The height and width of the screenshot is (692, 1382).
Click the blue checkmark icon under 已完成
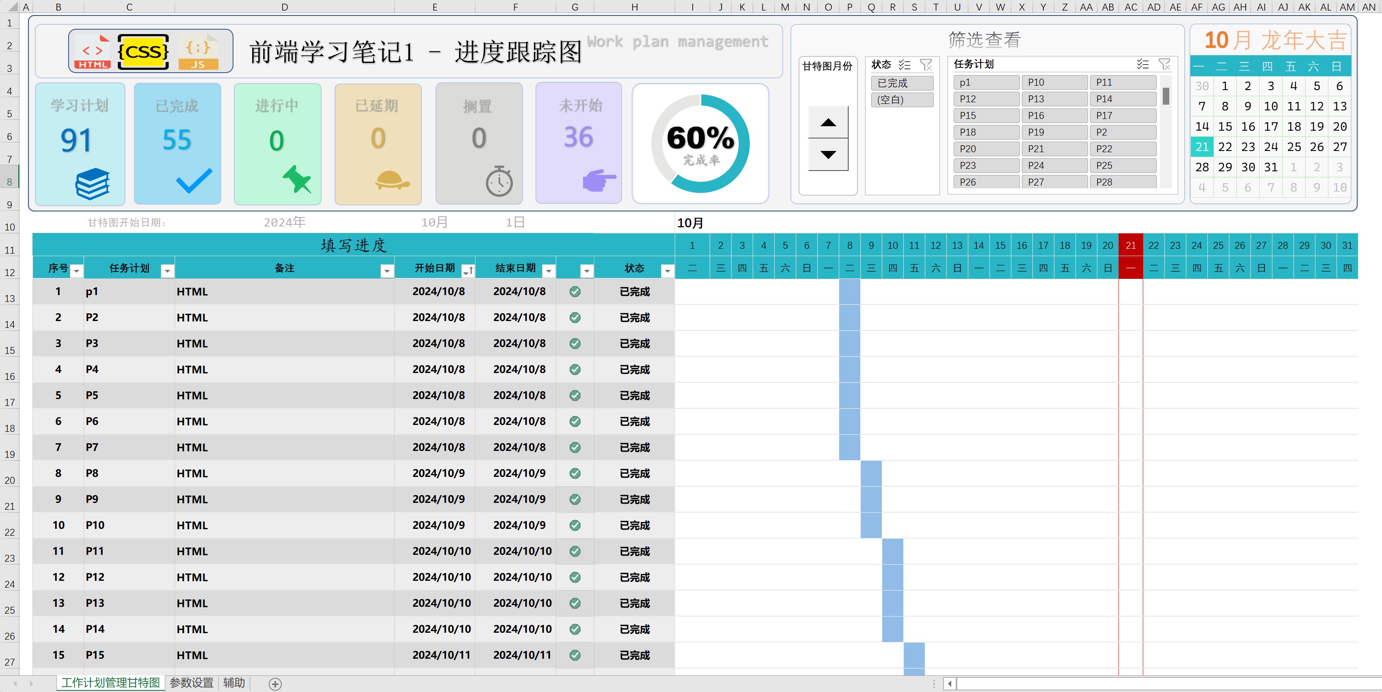coord(194,181)
